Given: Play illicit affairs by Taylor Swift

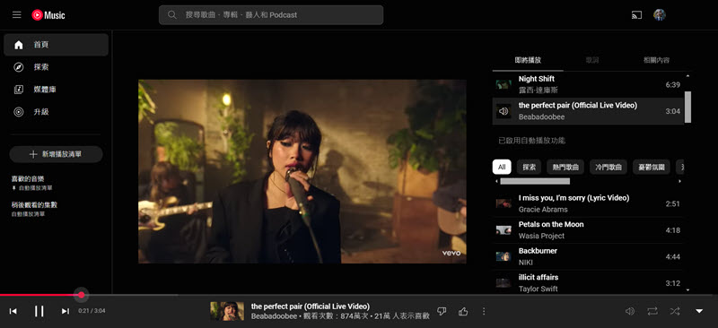Looking at the screenshot, I should point(589,283).
